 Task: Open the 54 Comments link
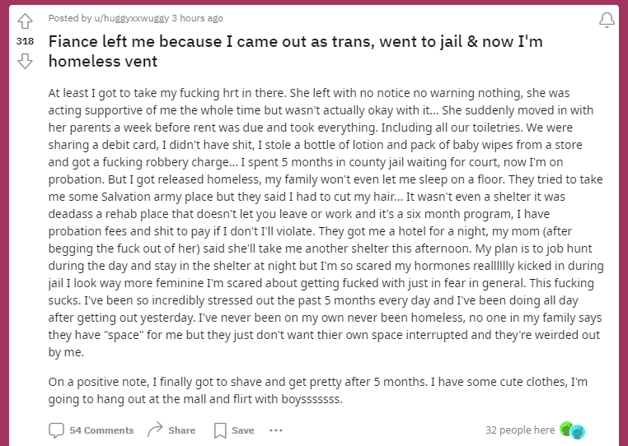pos(101,430)
